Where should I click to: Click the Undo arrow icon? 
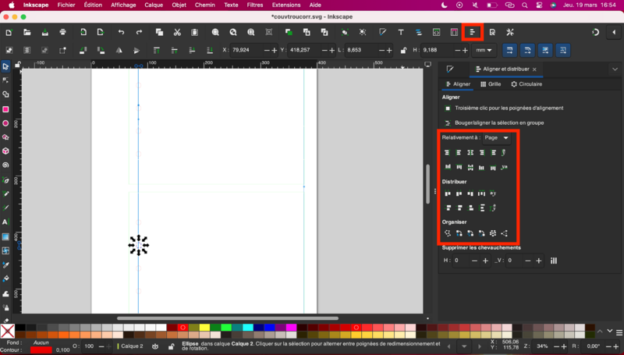(121, 32)
